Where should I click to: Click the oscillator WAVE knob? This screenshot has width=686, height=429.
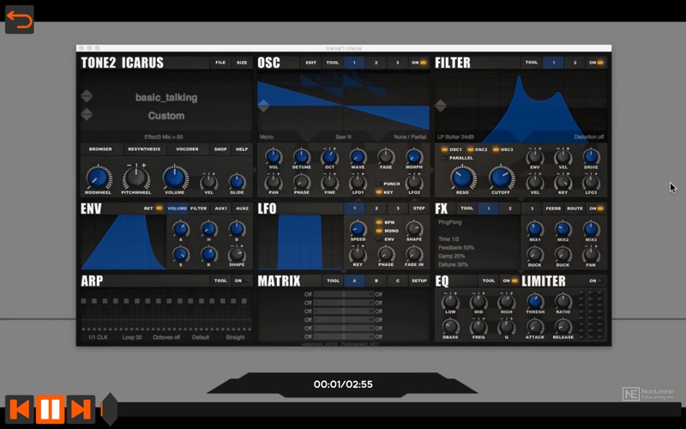click(358, 156)
